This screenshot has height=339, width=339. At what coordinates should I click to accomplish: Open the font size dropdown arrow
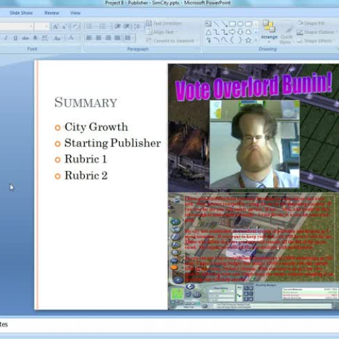coord(46,26)
